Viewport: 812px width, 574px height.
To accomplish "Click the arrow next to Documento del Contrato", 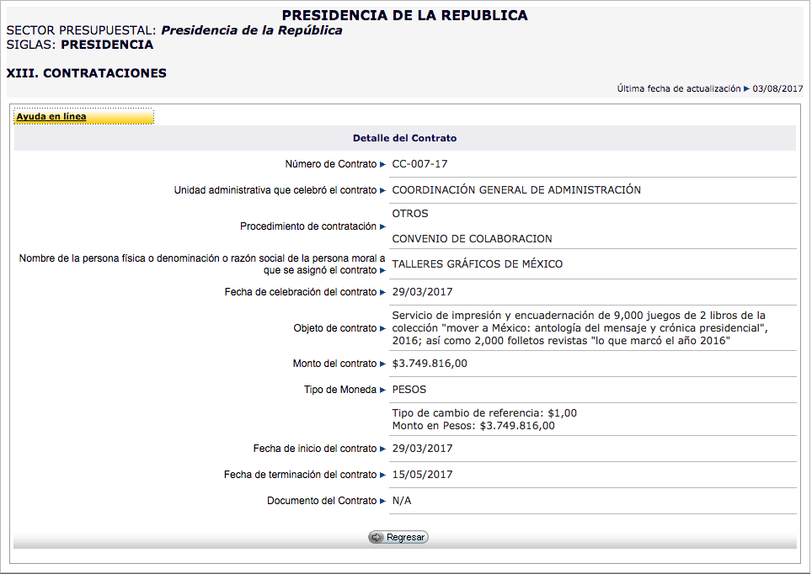I will pyautogui.click(x=382, y=501).
